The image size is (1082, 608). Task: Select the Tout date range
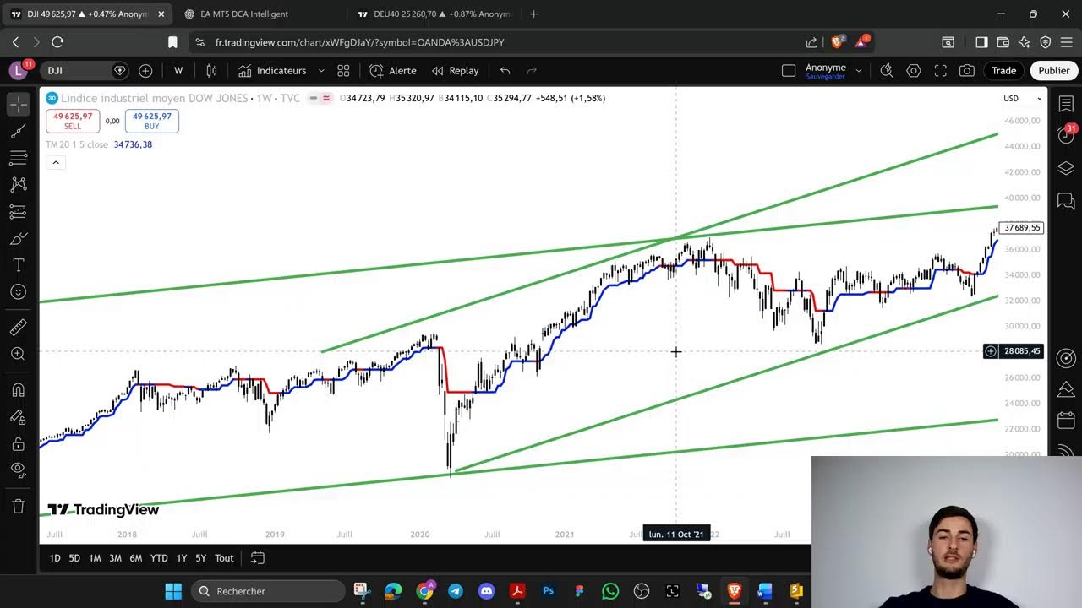(224, 558)
